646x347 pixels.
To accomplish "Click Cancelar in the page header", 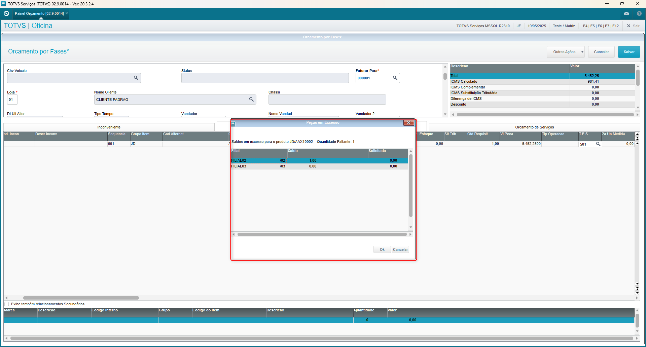I will pyautogui.click(x=601, y=52).
